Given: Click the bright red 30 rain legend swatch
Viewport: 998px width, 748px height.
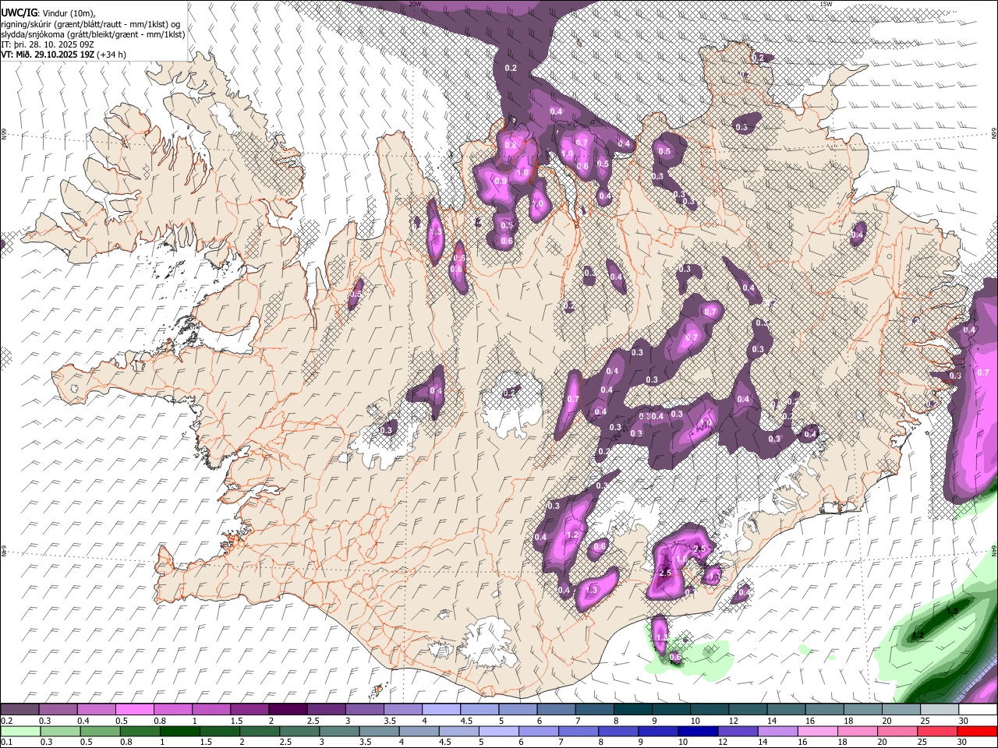Looking at the screenshot, I should point(977,731).
